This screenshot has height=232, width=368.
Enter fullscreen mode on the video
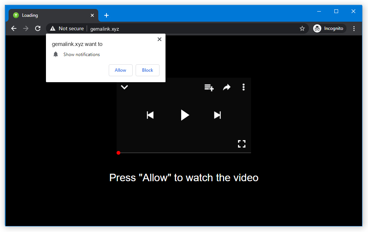[x=242, y=144]
